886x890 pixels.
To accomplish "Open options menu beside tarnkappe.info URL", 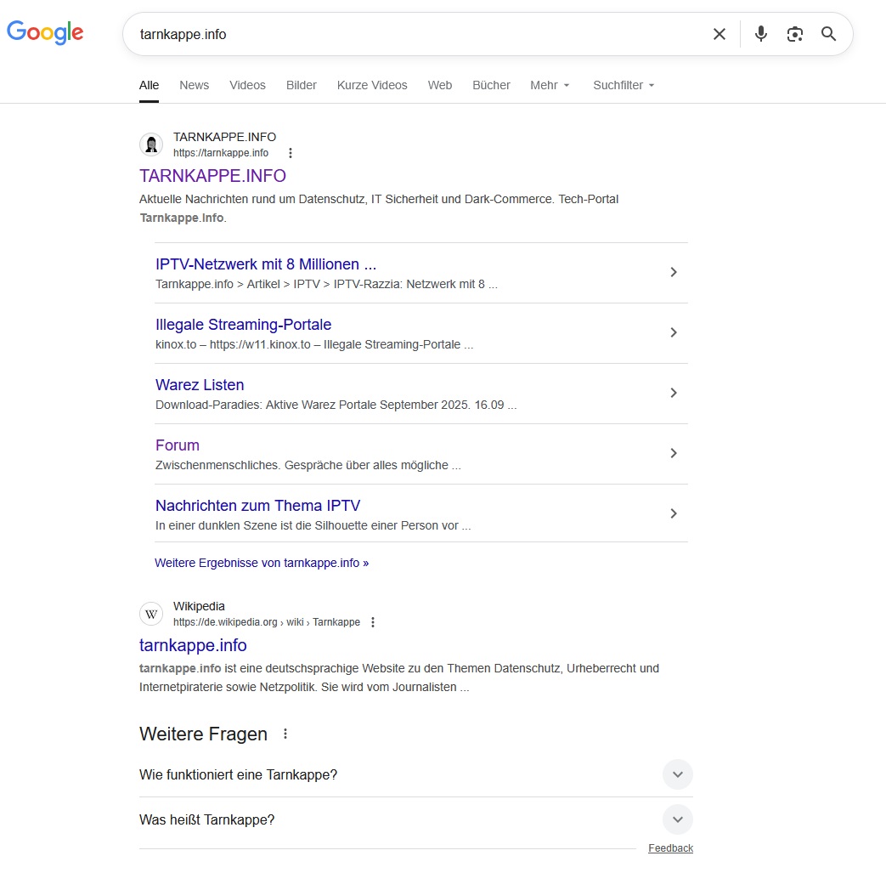I will click(x=291, y=153).
